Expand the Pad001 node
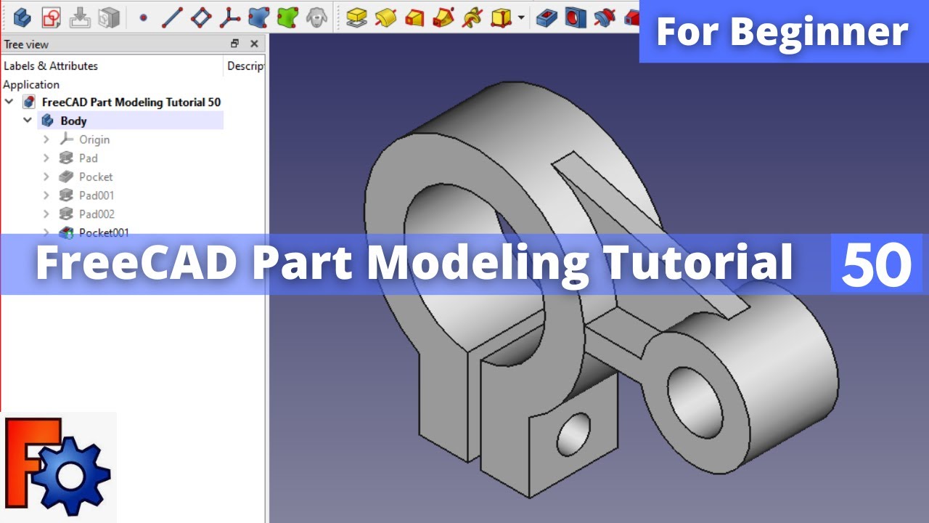This screenshot has height=523, width=929. click(46, 195)
